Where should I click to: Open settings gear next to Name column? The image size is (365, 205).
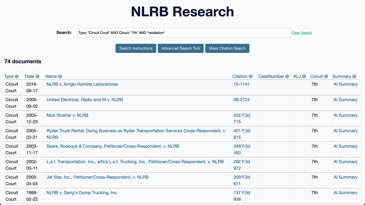(x=60, y=76)
